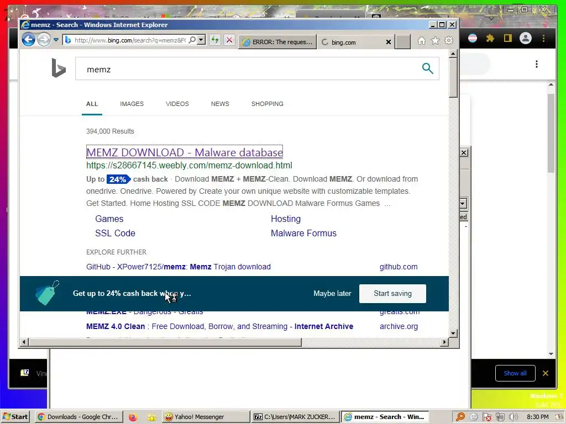Screen dimensions: 566x424
Task: Click the github.com domain link
Action: pyautogui.click(x=399, y=267)
